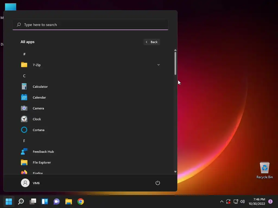
Task: Click the VM6 profile avatar icon
Action: pos(25,183)
